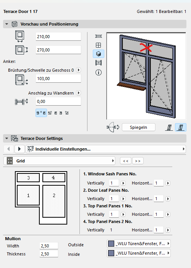Open Door Leaf Vertically arrow menu
This screenshot has width=191, height=268.
[x=123, y=199]
